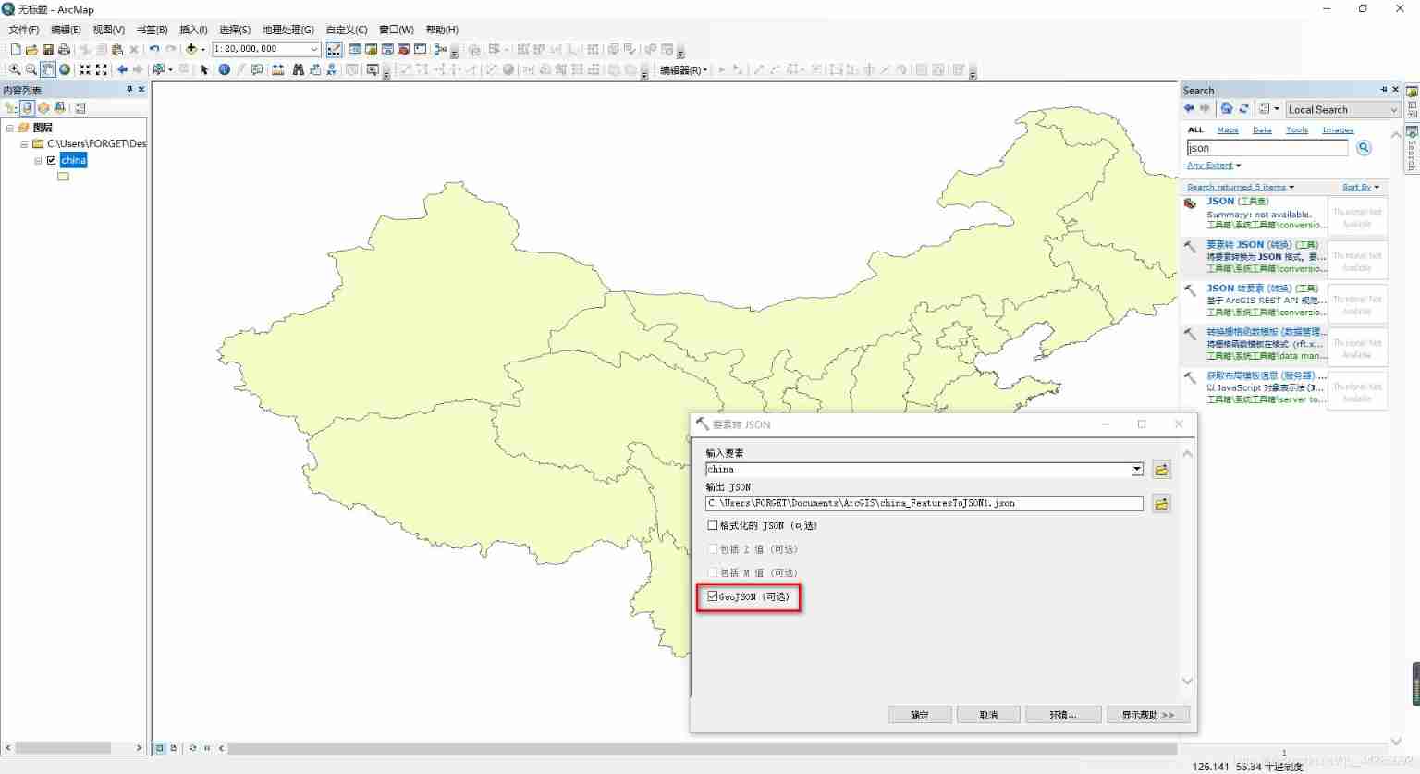
Task: Open the 要素转 JSON search result
Action: (1262, 245)
